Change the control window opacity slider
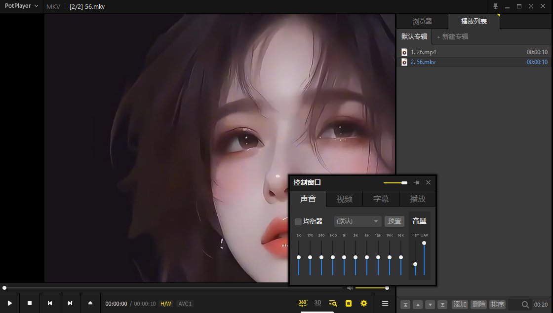553x313 pixels. click(x=395, y=183)
